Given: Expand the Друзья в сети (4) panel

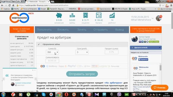Looking at the screenshot, I should point(146,48).
